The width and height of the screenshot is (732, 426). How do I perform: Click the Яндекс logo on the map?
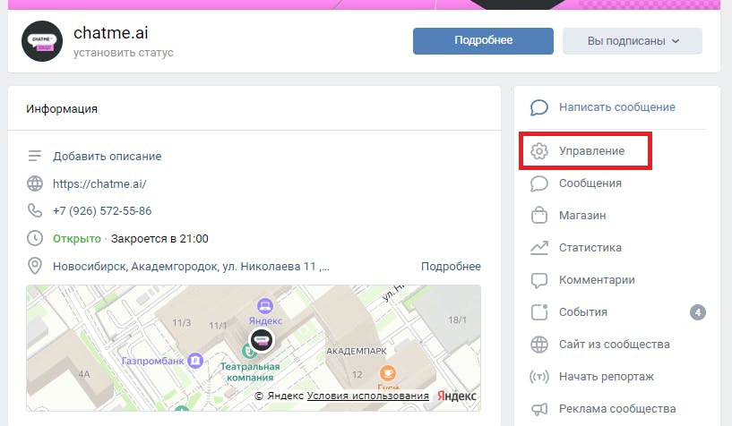(x=457, y=396)
